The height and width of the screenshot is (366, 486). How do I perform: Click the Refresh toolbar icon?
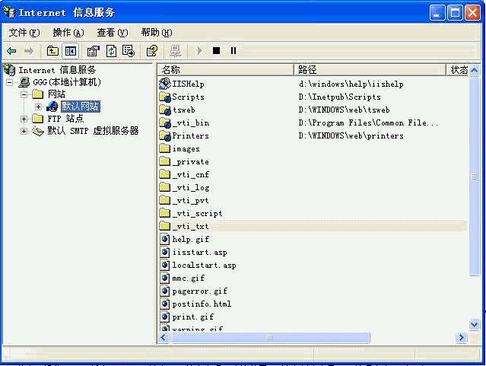point(111,51)
